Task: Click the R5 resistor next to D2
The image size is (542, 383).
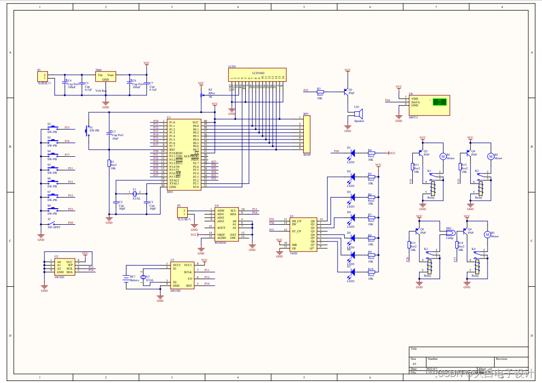Action: pos(371,177)
